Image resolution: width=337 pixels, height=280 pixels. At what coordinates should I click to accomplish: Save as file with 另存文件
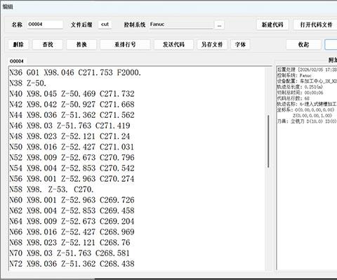coord(212,44)
